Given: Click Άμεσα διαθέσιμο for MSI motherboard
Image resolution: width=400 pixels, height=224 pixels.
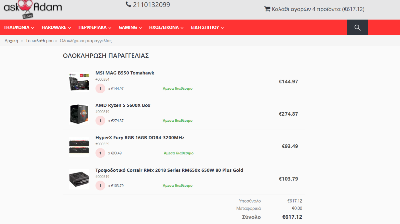Looking at the screenshot, I should click(177, 88).
